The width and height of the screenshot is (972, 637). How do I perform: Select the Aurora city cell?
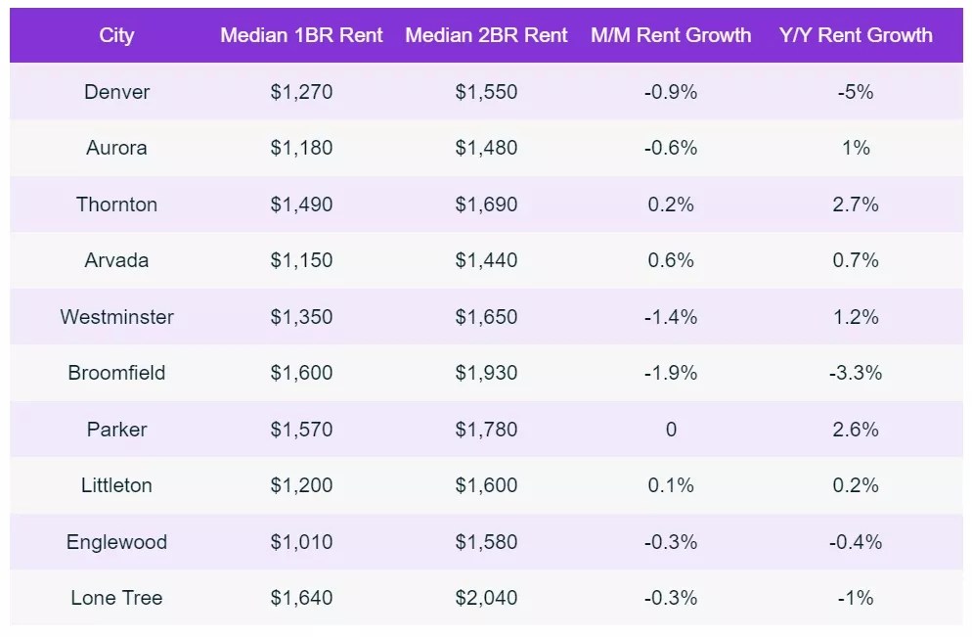[x=116, y=148]
